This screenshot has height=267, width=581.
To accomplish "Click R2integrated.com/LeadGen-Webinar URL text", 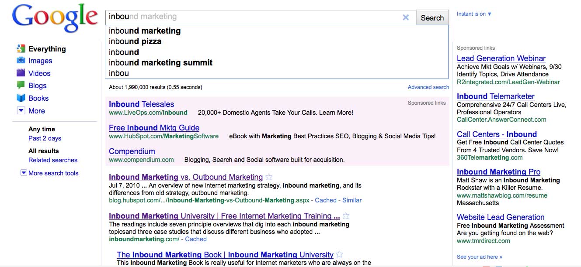I will point(508,82).
